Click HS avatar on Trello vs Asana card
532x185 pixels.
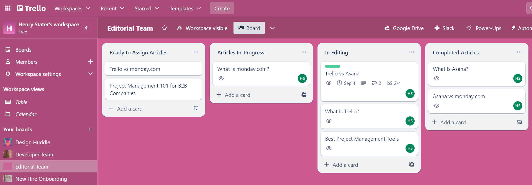[410, 94]
